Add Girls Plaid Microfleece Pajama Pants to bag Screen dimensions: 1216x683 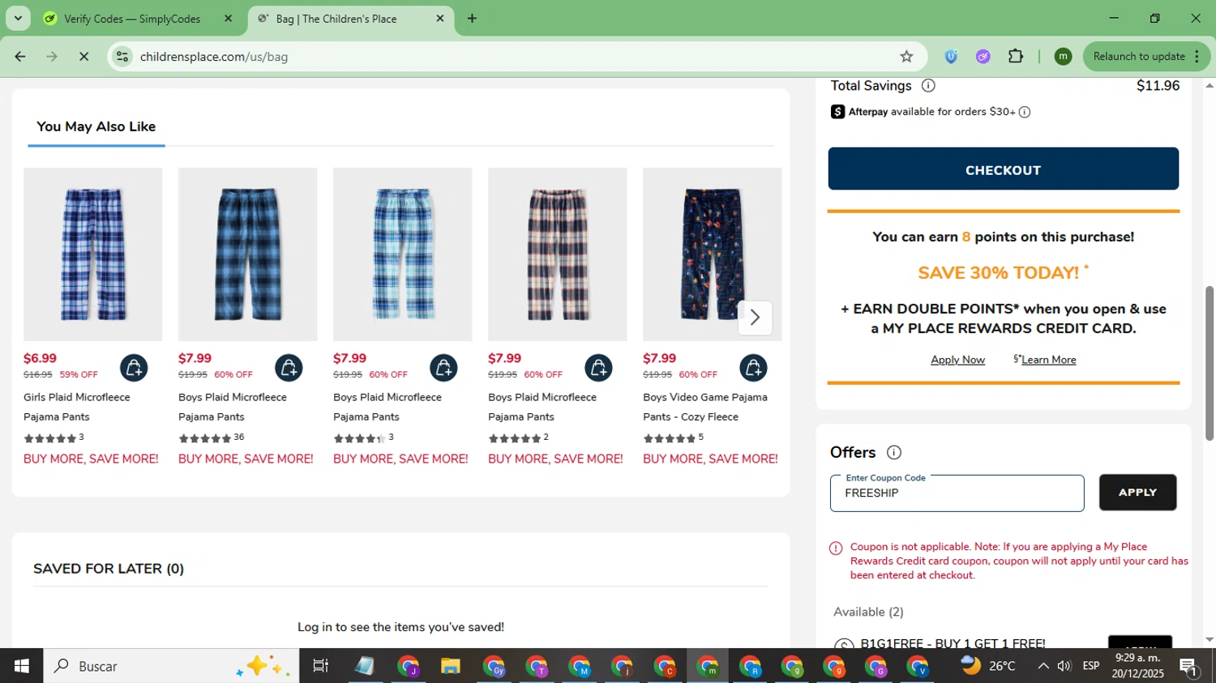134,368
